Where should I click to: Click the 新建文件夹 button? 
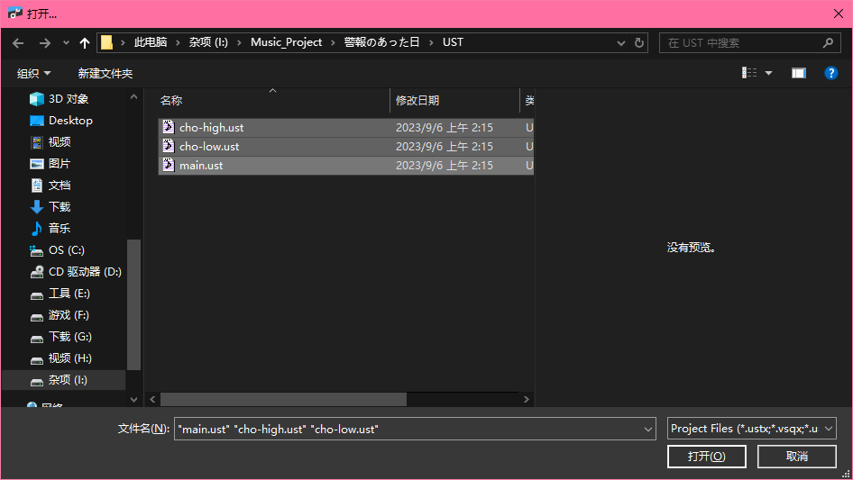105,73
